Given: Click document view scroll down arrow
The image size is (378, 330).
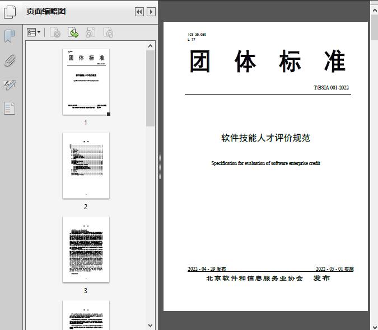Looking at the screenshot, I should [x=375, y=327].
